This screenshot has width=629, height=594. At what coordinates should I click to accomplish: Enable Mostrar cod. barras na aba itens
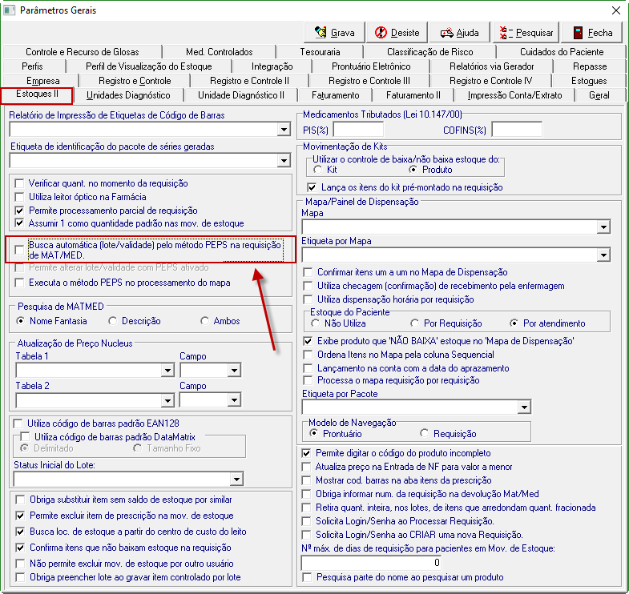click(306, 480)
